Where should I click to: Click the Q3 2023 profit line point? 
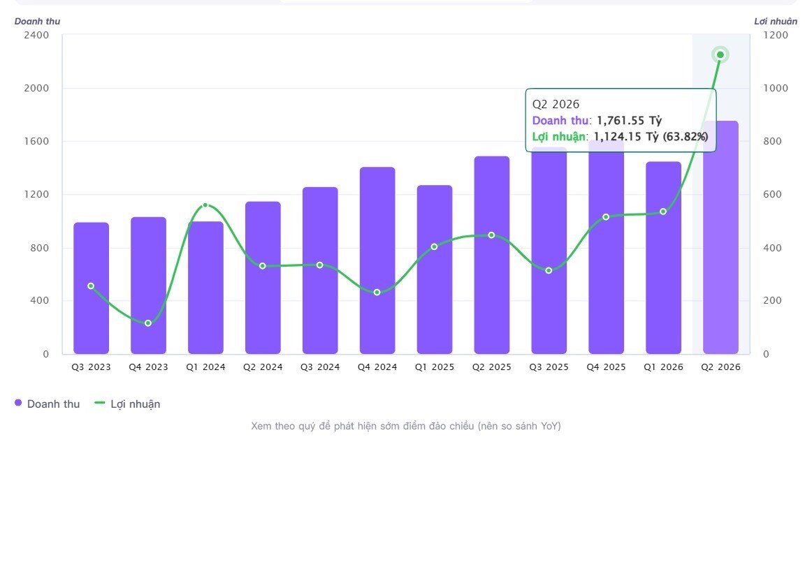(91, 286)
